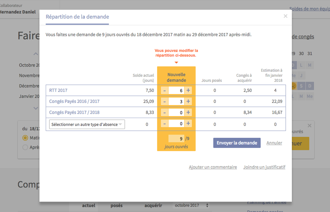The image size is (330, 212).
Task: Close the request panel behind the dialog
Action: pyautogui.click(x=309, y=125)
